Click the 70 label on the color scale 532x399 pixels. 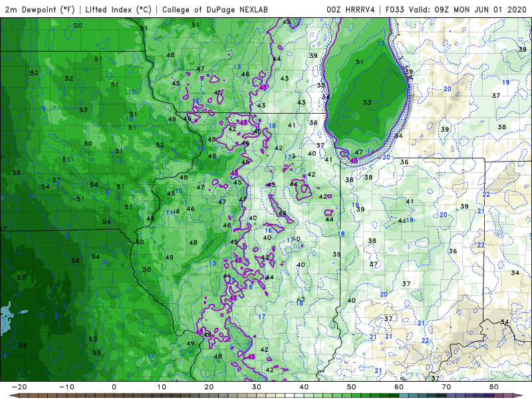(x=446, y=387)
